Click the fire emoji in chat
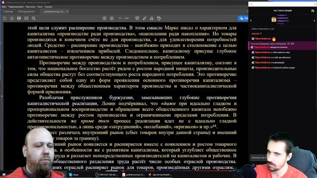Viewport: 317px width, 178px height. pos(274,39)
